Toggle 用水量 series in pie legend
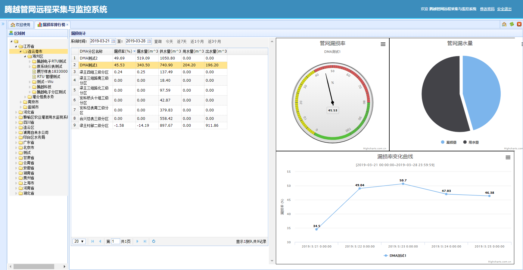Image resolution: width=523 pixels, height=270 pixels. tap(471, 142)
